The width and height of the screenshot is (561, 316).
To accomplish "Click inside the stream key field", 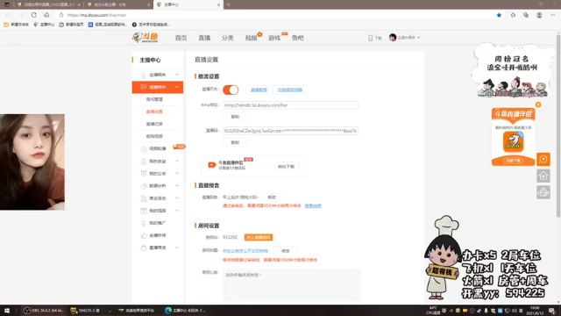I will (x=290, y=131).
